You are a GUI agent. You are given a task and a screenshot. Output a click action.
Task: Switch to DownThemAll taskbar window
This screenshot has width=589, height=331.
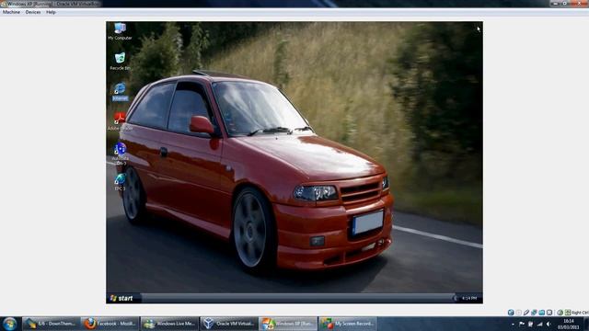tap(52, 324)
